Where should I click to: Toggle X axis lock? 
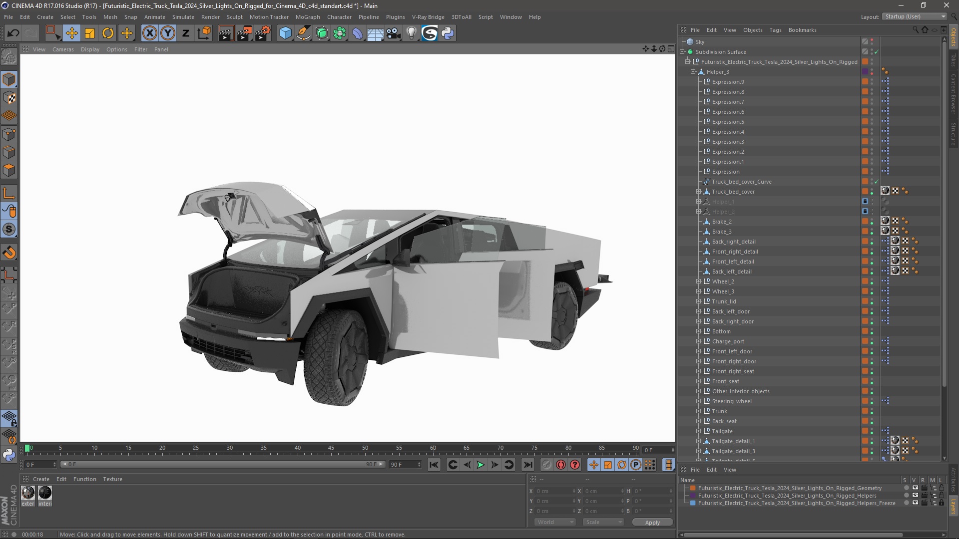(x=149, y=33)
